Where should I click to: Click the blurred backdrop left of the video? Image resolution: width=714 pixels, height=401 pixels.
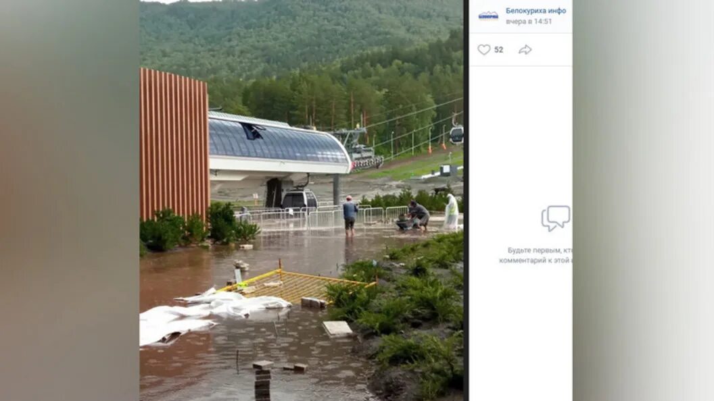(70, 200)
